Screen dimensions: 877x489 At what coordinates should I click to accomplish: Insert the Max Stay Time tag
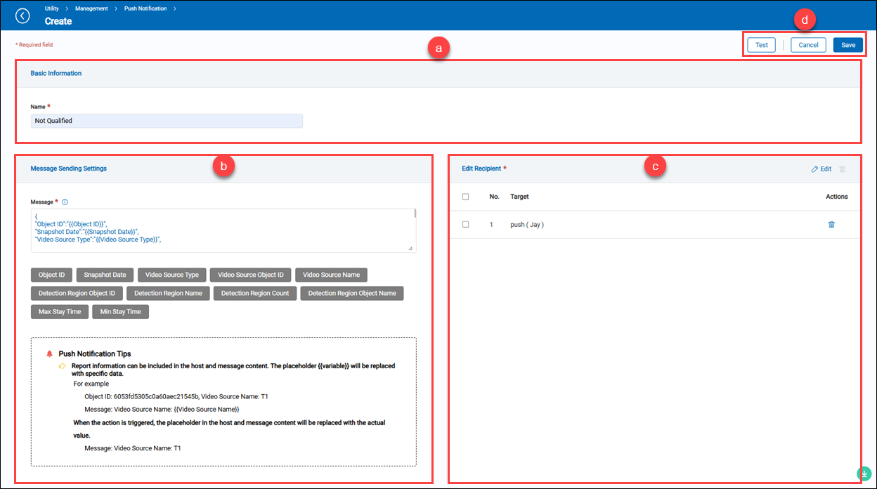60,312
